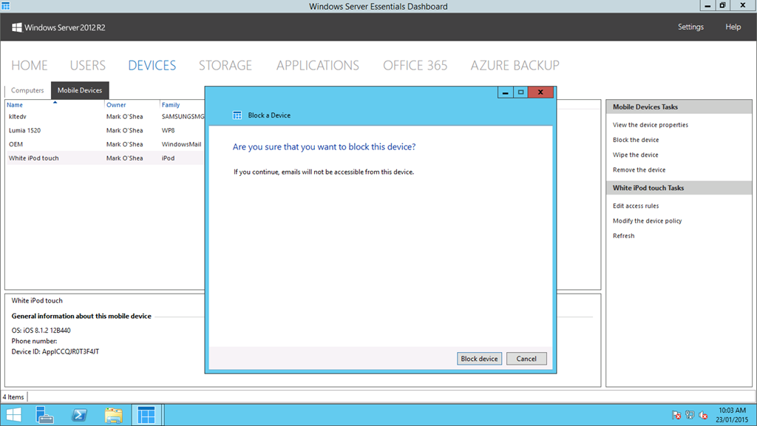Image resolution: width=757 pixels, height=426 pixels.
Task: Switch to the Computers tab
Action: tap(27, 90)
